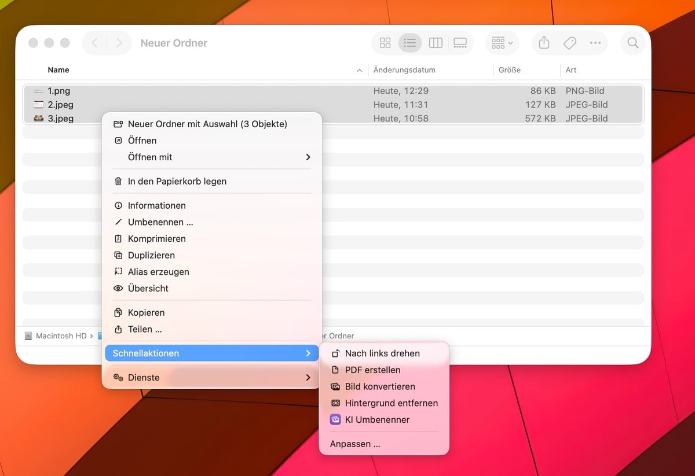The image size is (695, 476).
Task: Click Macintosh HD in path bar
Action: tap(60, 335)
